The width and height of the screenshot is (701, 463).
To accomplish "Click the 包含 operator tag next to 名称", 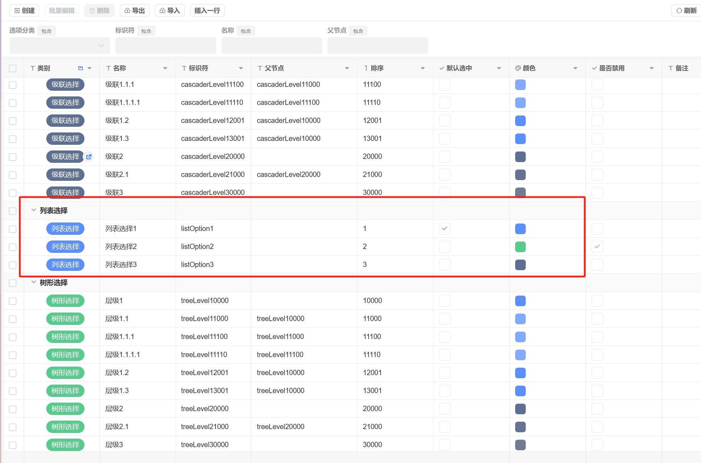I will 246,31.
